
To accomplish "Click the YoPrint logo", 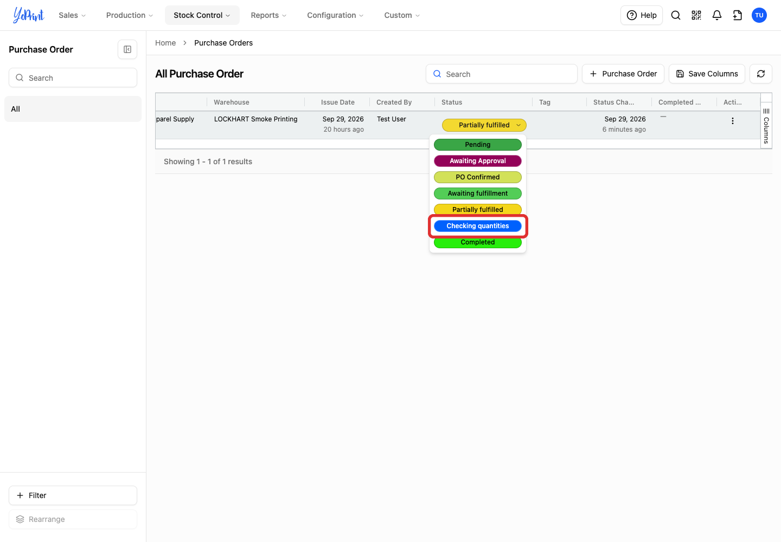I will 29,15.
